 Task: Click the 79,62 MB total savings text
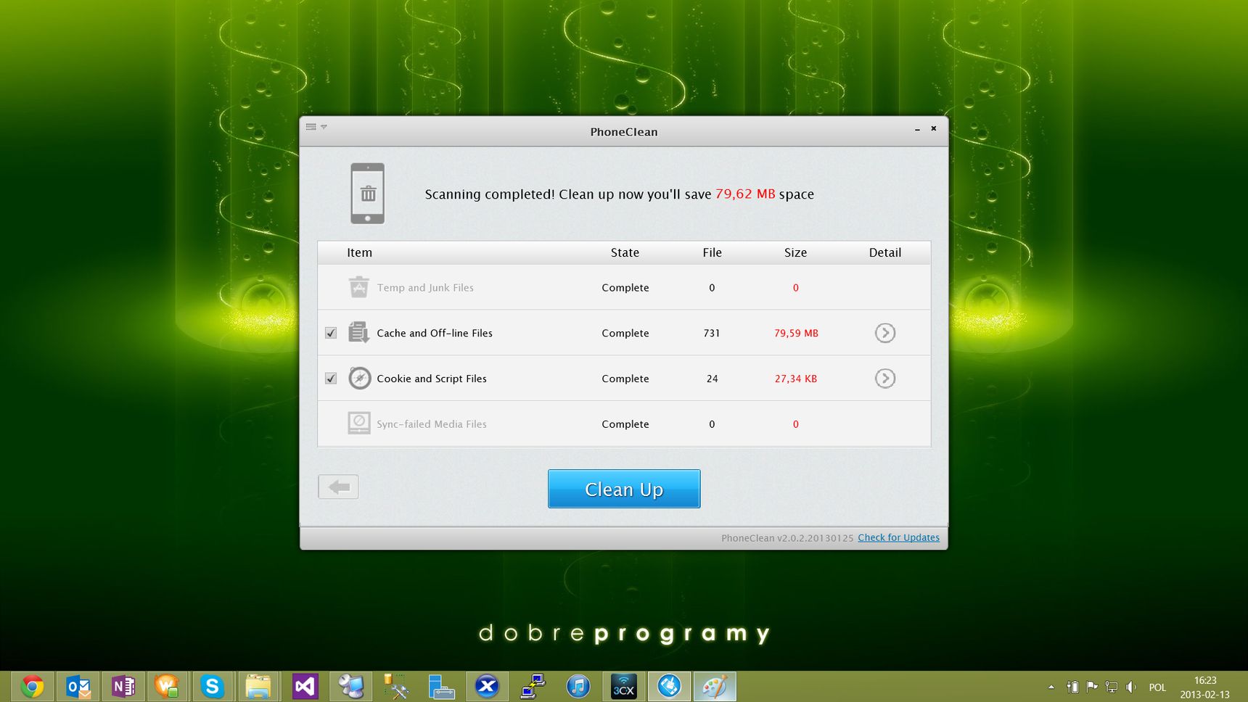745,194
